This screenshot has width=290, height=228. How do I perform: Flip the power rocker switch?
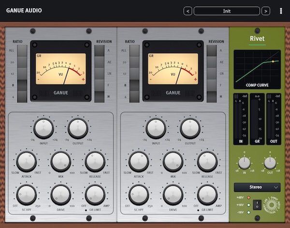(x=257, y=205)
